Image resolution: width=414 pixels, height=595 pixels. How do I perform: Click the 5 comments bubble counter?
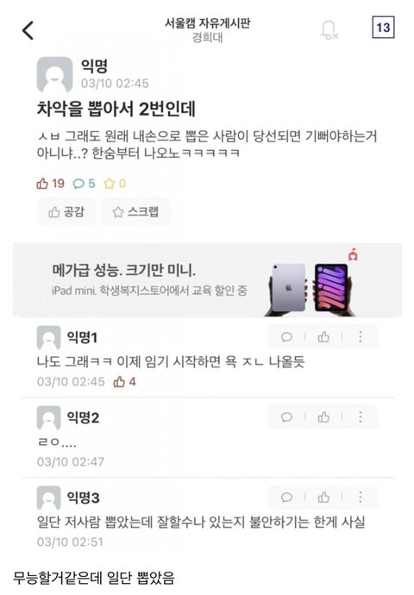click(84, 184)
